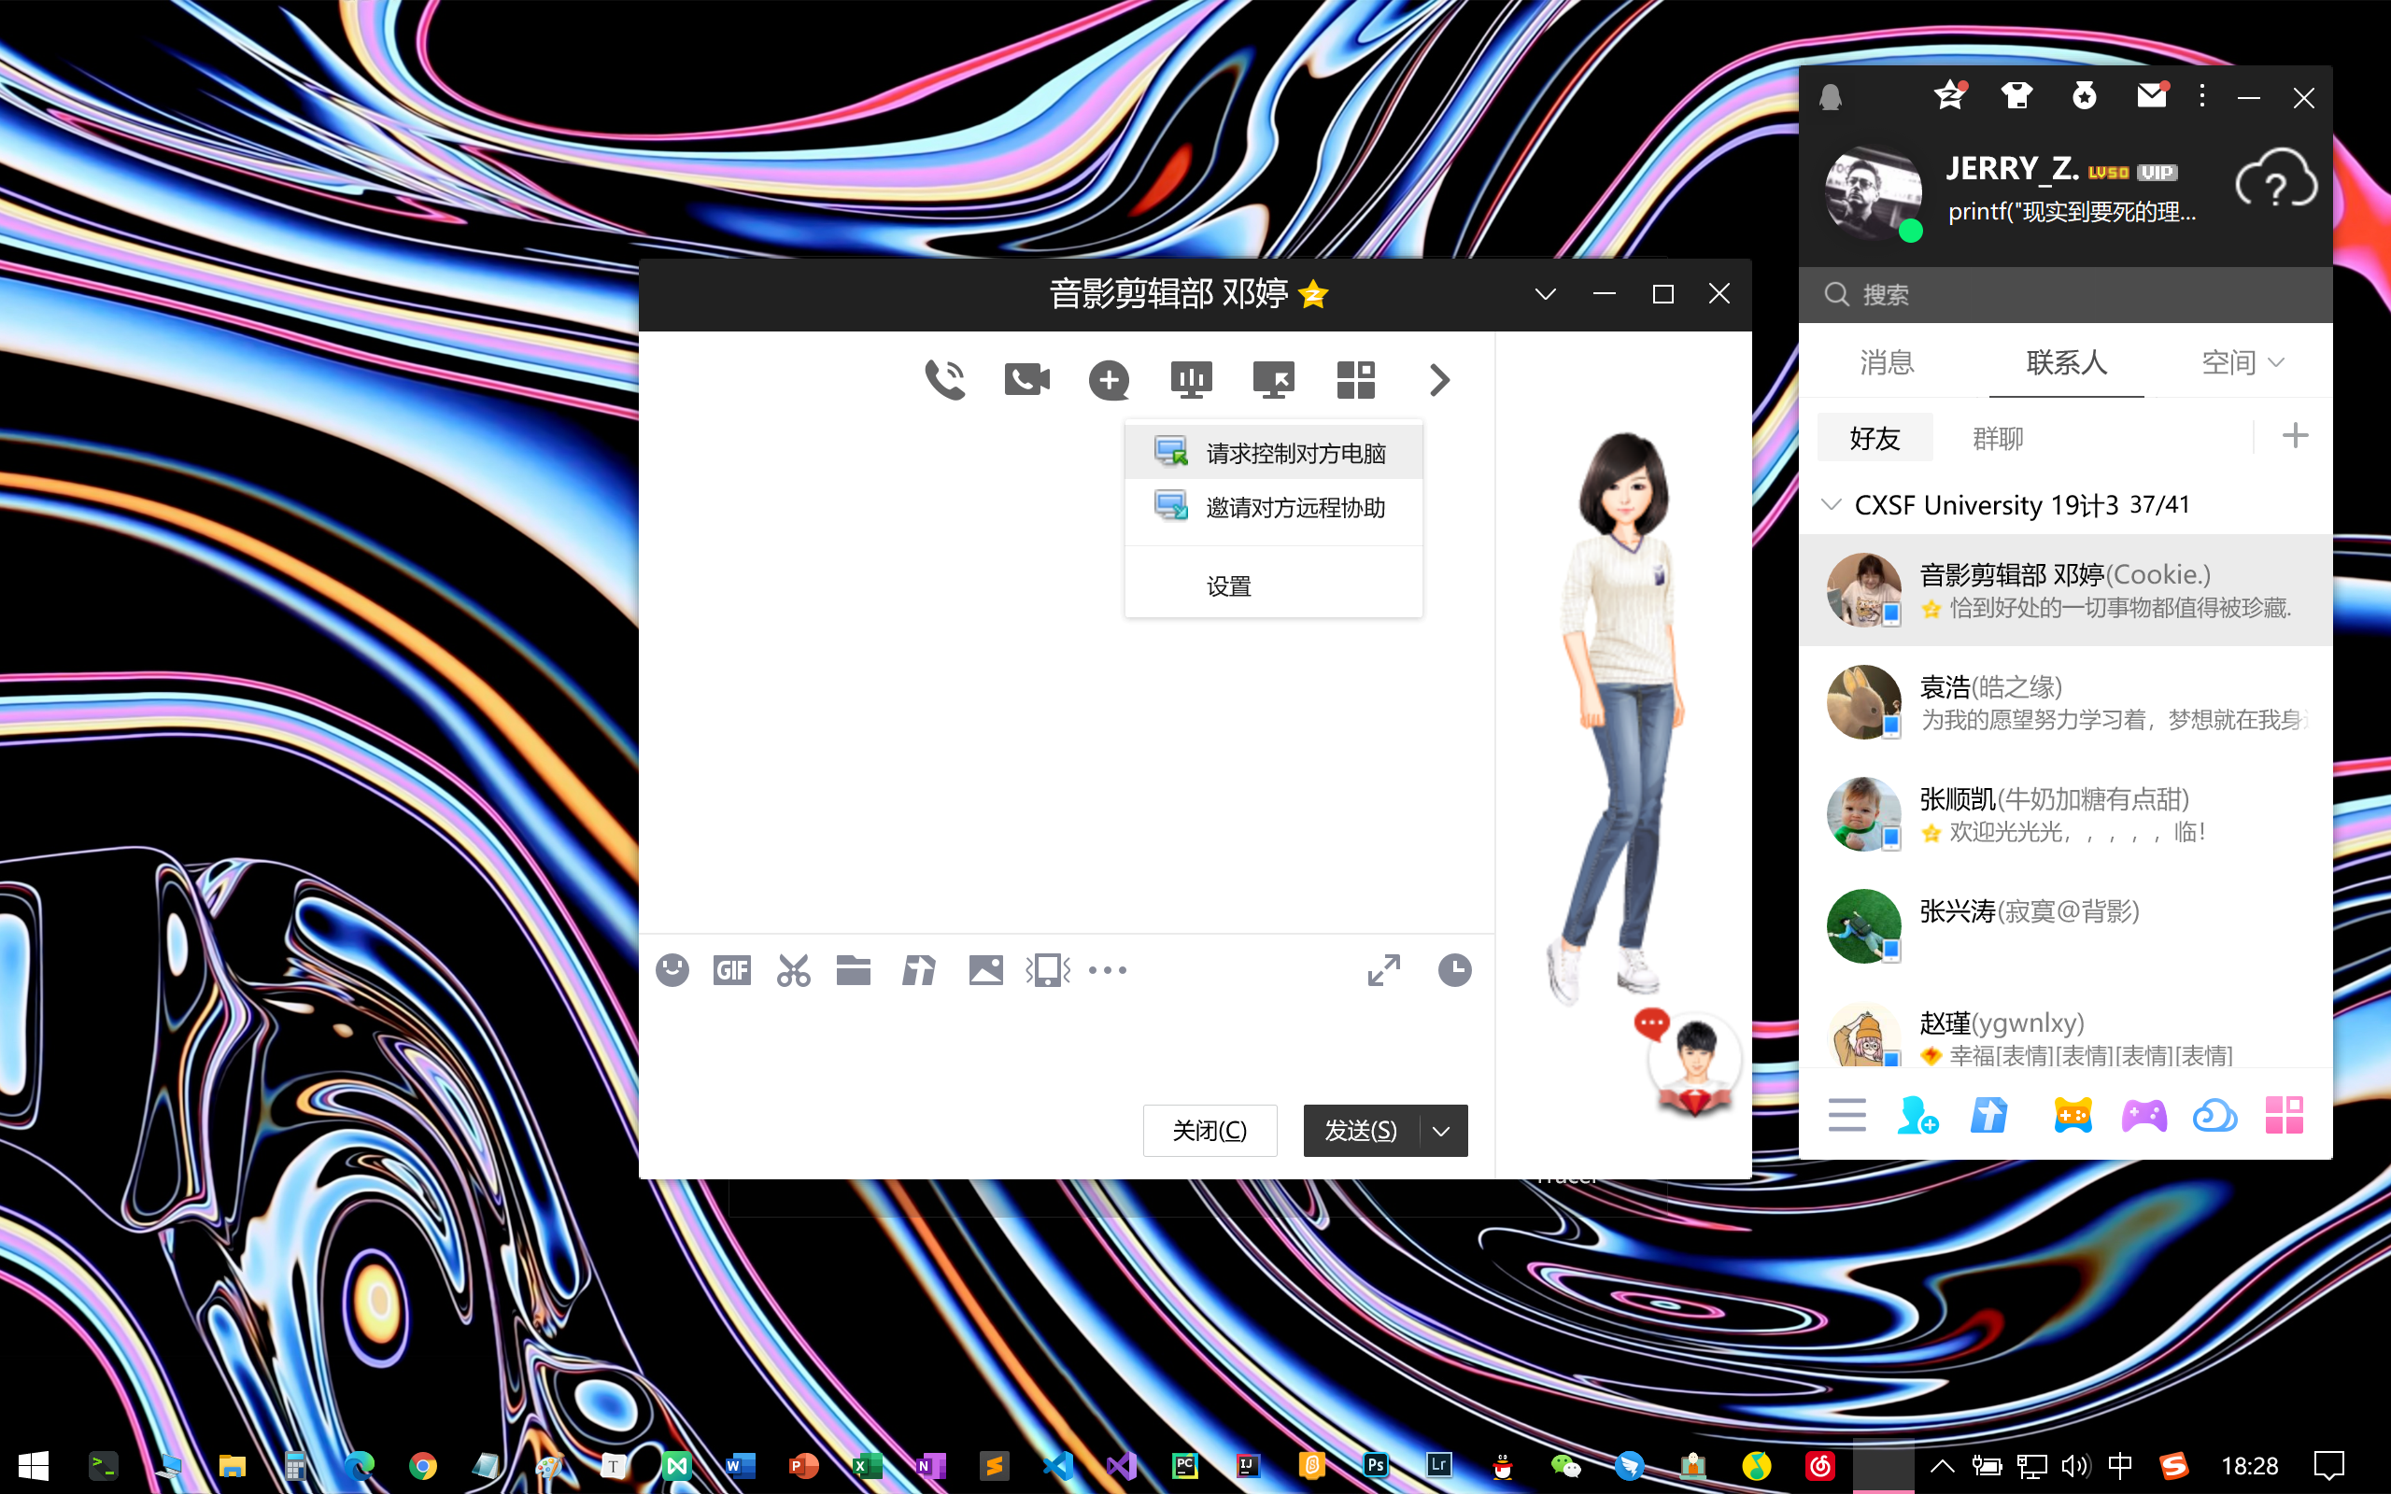Collapse the CXSF University contact group
Screen dimensions: 2391x1494
1831,505
